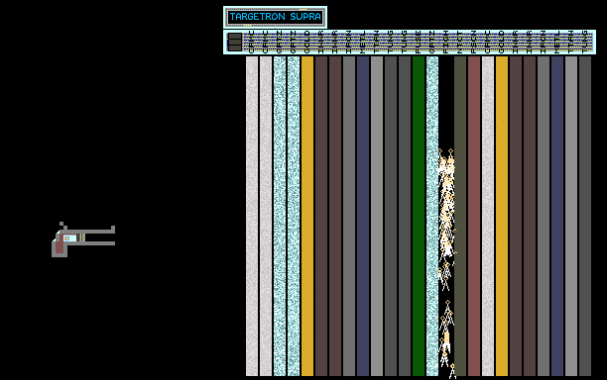Click the FUSE label in the header strip
The height and width of the screenshot is (380, 607).
pyautogui.click(x=419, y=43)
